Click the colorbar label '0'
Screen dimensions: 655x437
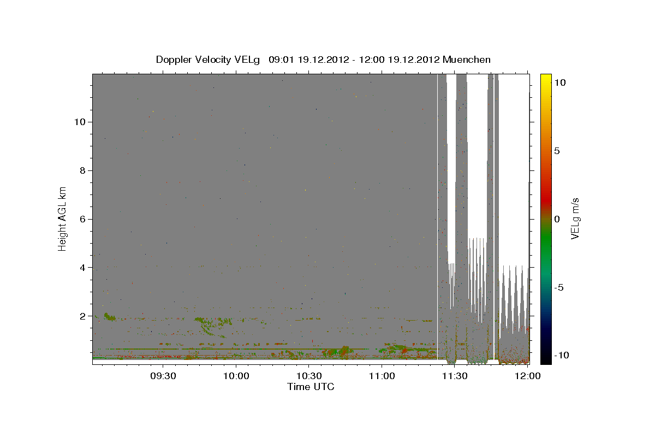(557, 219)
